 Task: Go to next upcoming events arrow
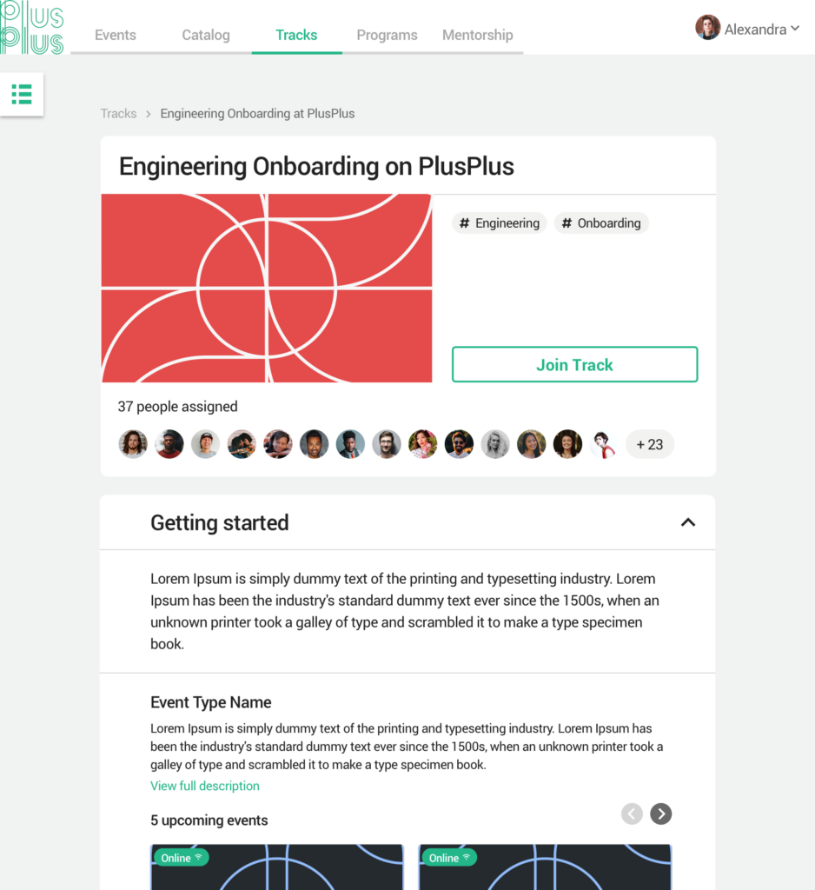pos(660,814)
